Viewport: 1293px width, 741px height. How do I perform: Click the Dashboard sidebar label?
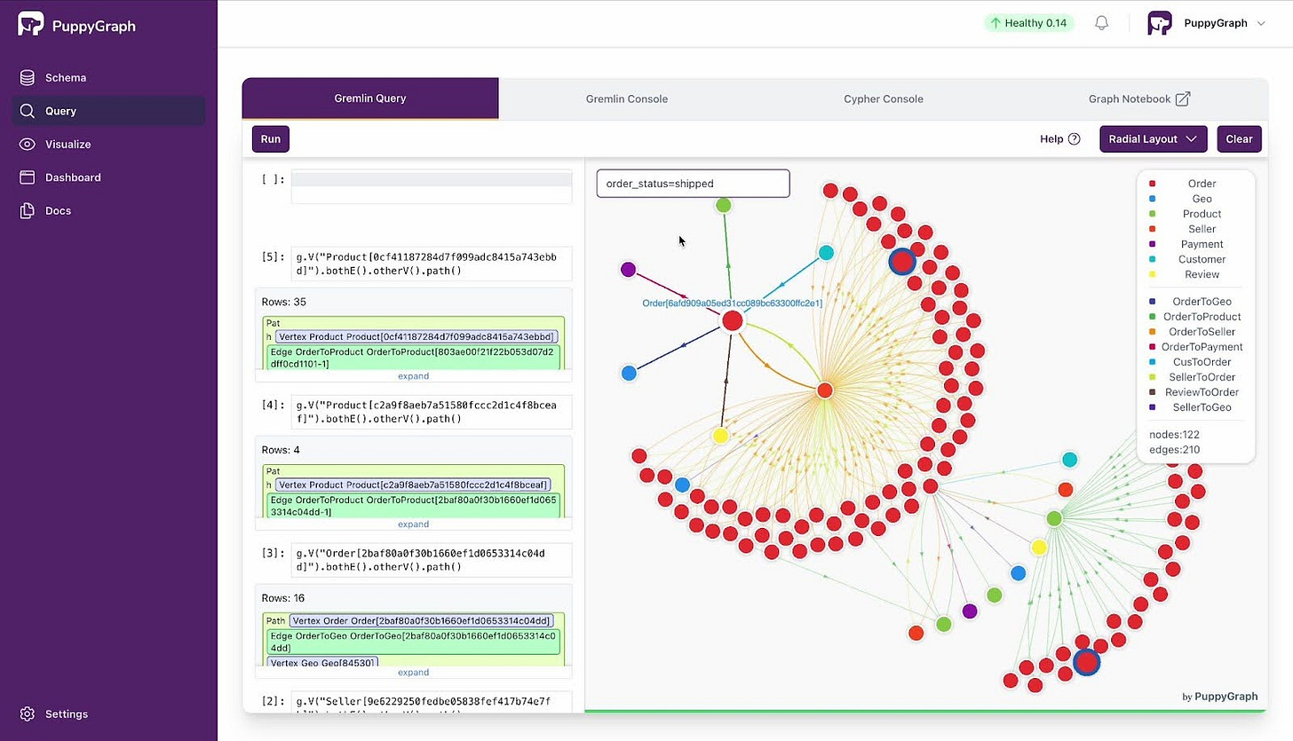click(x=73, y=177)
